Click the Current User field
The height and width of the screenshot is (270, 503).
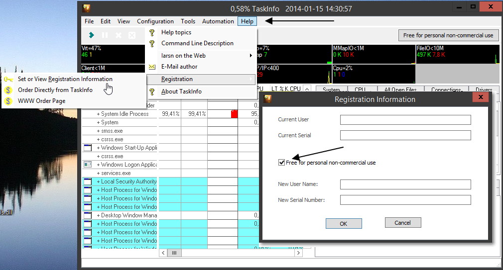405,120
